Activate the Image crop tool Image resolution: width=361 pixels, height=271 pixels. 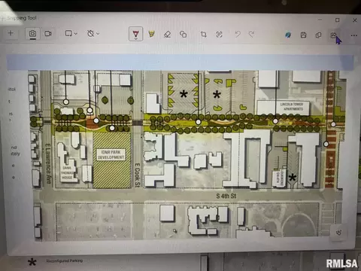coord(204,34)
